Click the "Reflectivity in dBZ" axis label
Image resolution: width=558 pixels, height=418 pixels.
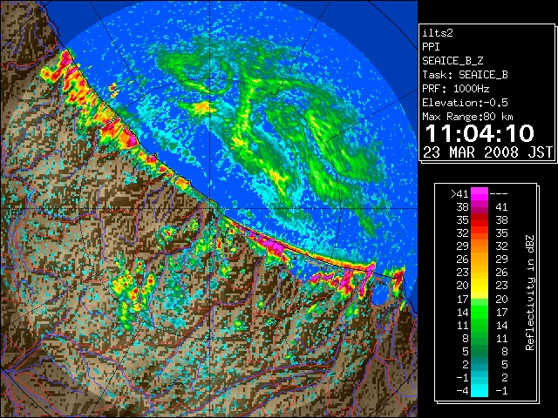(x=530, y=293)
